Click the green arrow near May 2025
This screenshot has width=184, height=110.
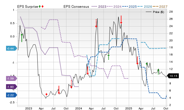coord(147,64)
